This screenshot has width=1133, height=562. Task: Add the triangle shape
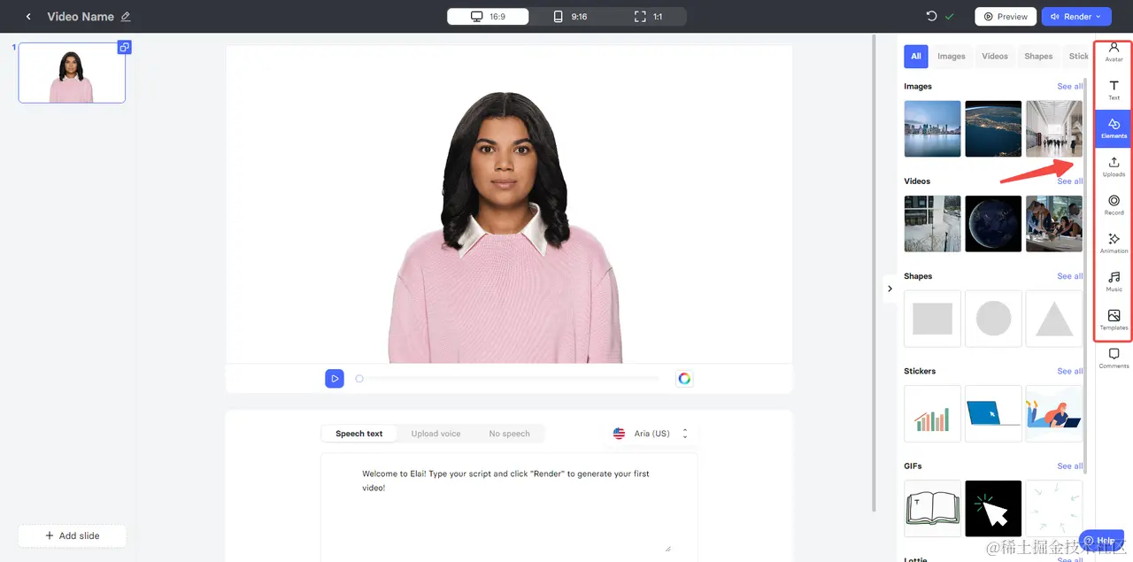tap(1053, 319)
